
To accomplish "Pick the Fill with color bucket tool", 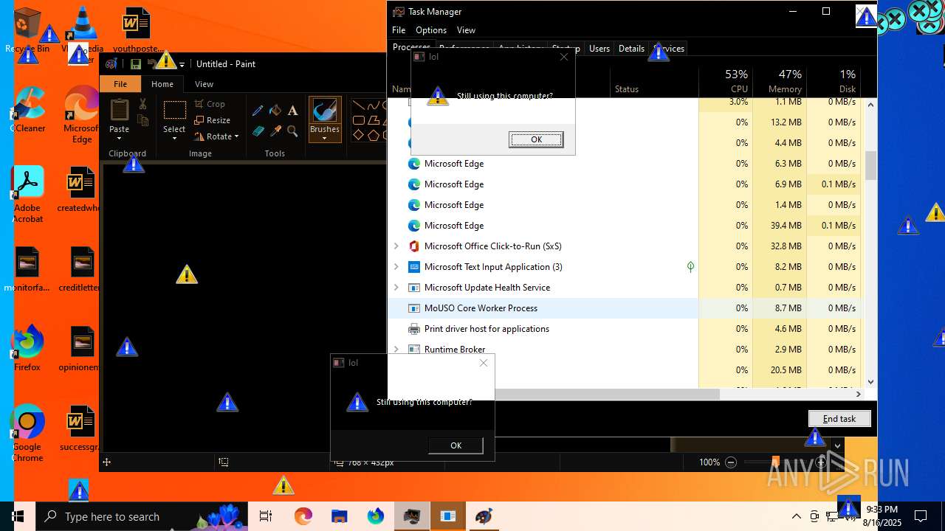I will [x=275, y=111].
